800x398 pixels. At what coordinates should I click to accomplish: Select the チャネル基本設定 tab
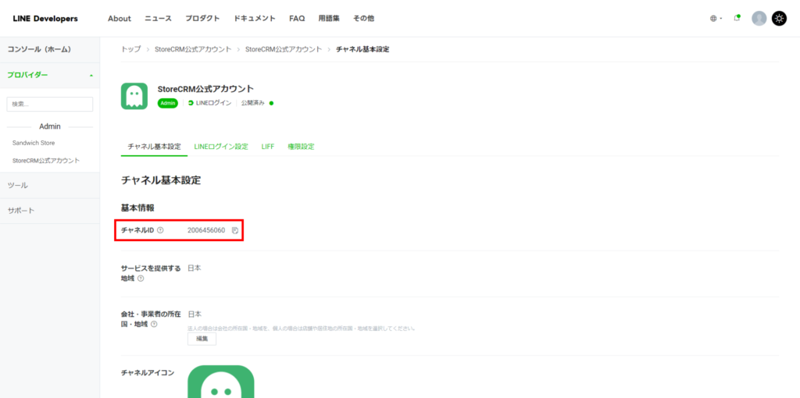pos(154,147)
